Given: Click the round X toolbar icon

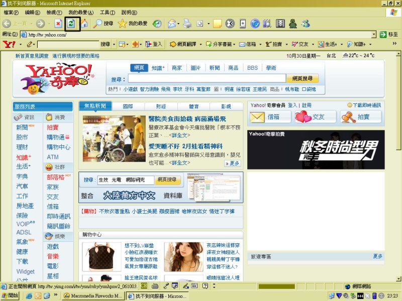Looking at the screenshot, I should (230, 24).
